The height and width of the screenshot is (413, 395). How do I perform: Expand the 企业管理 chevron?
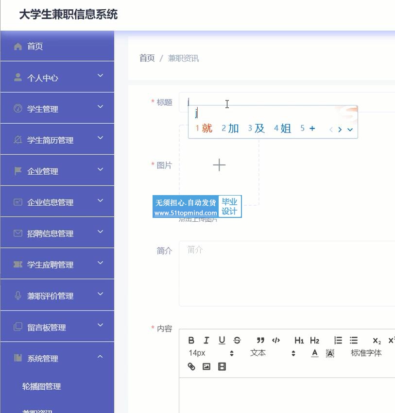100,169
